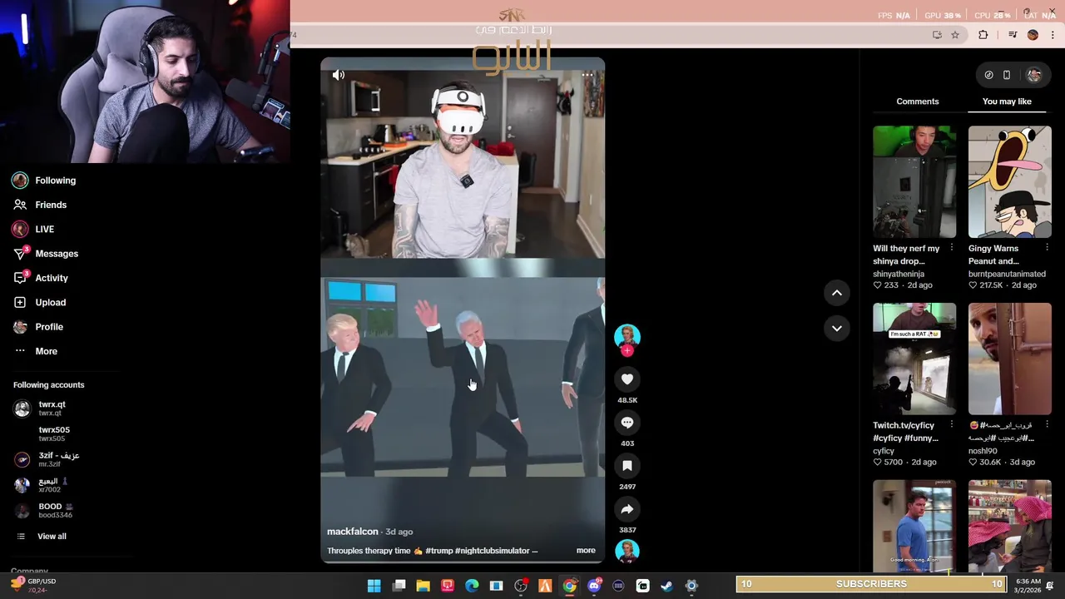This screenshot has height=599, width=1065.
Task: Open Microsoft Edge from the taskbar
Action: pos(472,586)
